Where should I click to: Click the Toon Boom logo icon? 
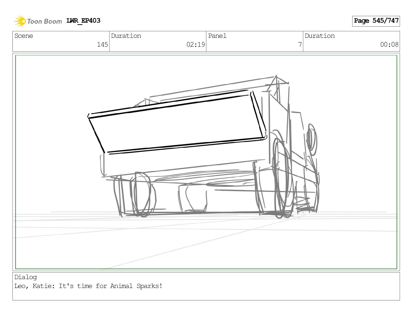coord(20,21)
